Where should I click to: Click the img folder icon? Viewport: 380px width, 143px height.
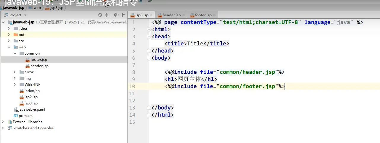coord(21,78)
